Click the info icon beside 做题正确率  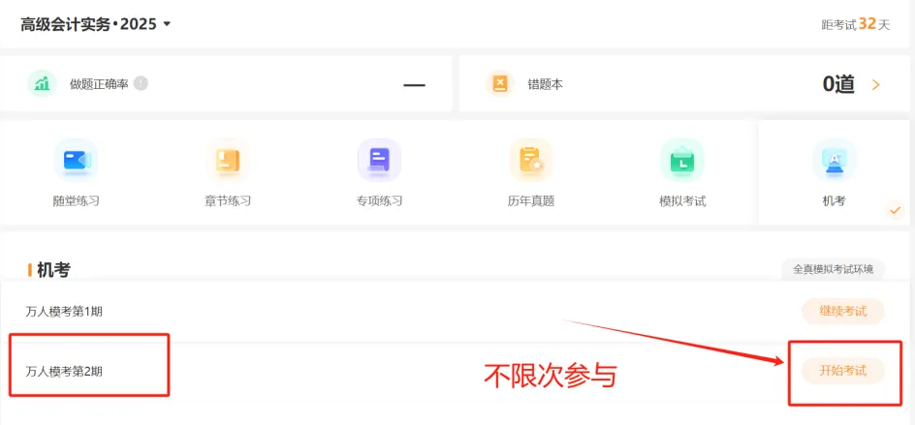[x=141, y=83]
